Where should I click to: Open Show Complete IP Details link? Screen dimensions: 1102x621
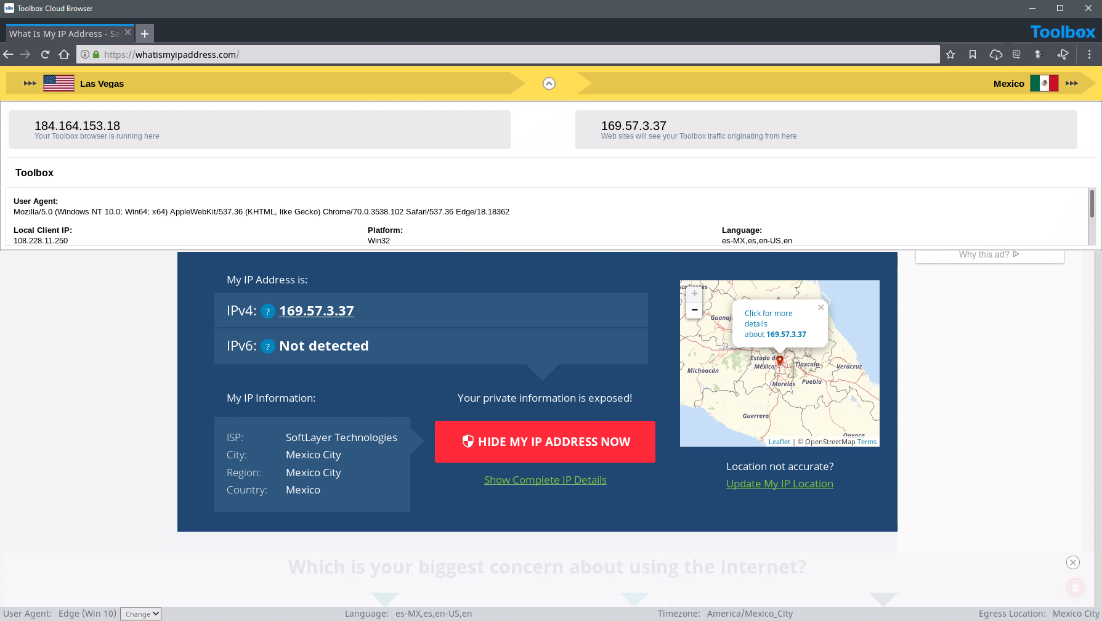[x=545, y=480]
